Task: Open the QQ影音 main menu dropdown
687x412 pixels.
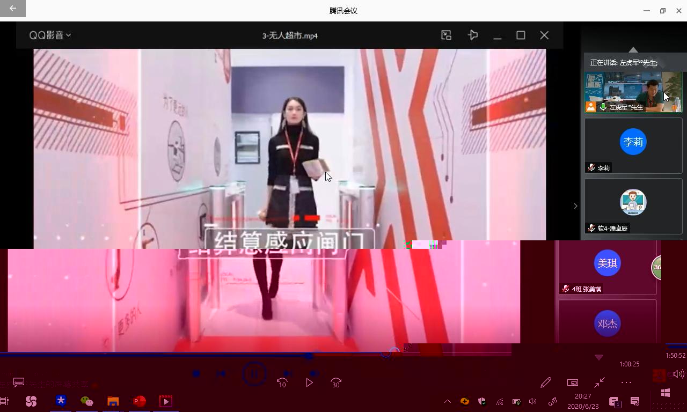Action: coord(50,35)
